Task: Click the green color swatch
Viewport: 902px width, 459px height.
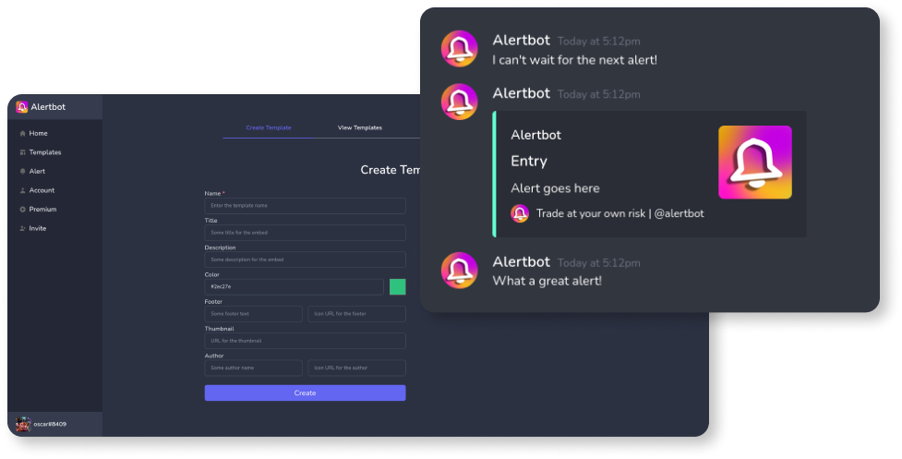Action: pyautogui.click(x=398, y=286)
